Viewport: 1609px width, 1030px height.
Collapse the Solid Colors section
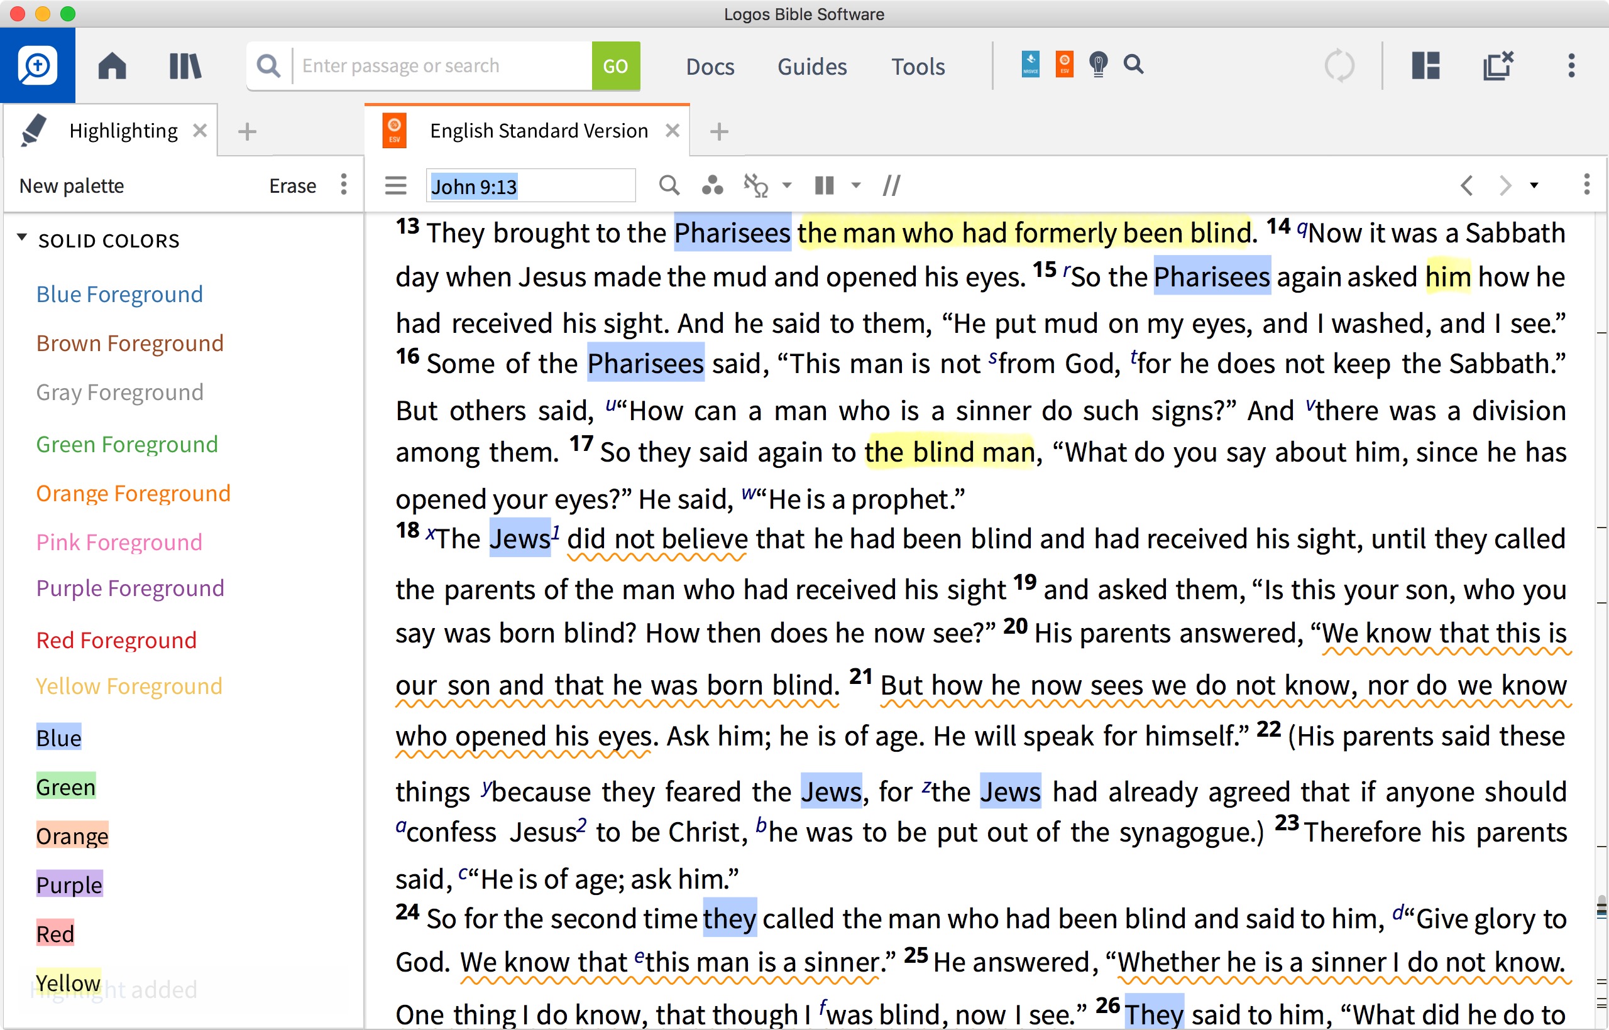[x=22, y=237]
